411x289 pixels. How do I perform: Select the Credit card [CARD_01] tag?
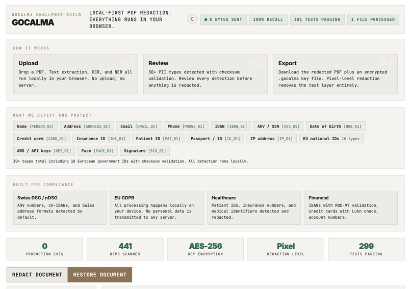42,139
